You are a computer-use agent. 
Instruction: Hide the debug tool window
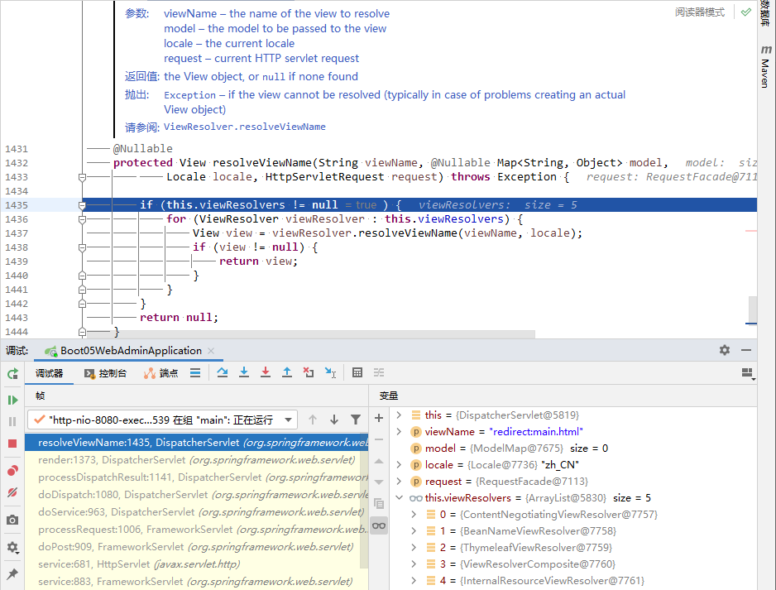point(746,350)
